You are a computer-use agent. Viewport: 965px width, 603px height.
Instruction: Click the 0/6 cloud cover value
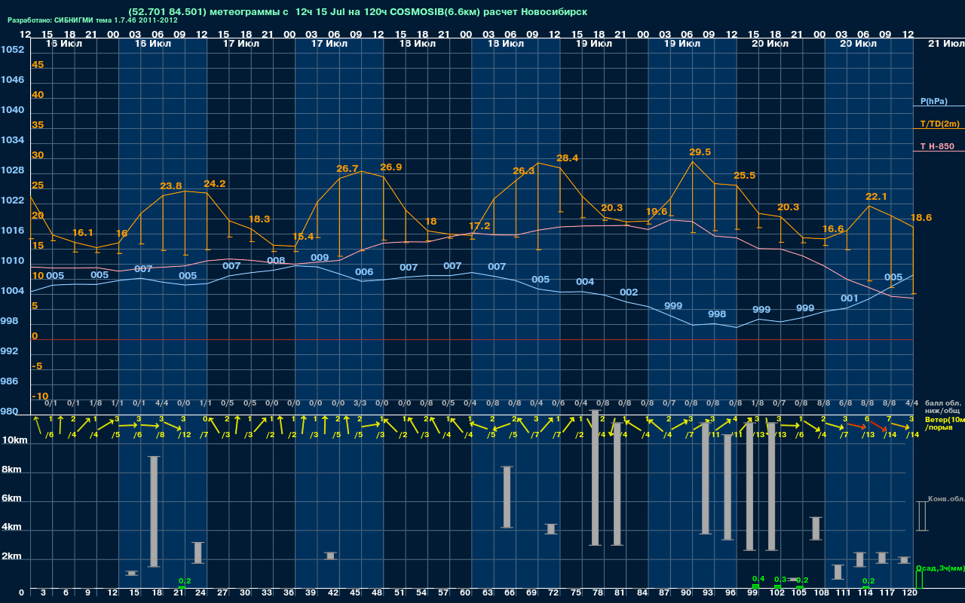coord(559,403)
